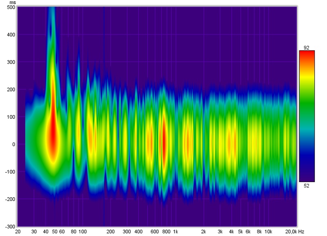Click the red peak near 800 Hz

point(163,139)
